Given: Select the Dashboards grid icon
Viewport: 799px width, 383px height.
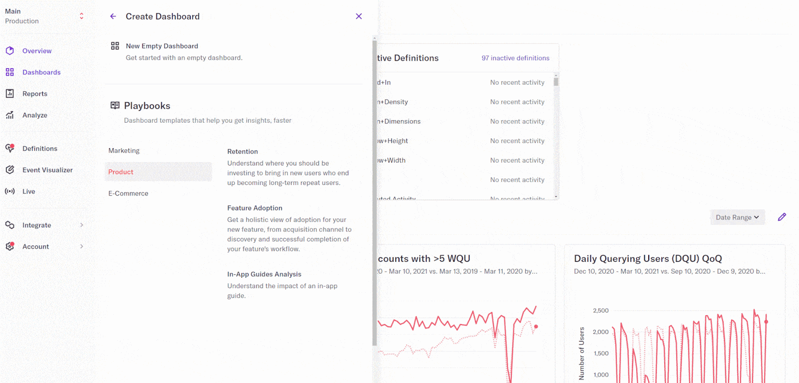Looking at the screenshot, I should [9, 72].
